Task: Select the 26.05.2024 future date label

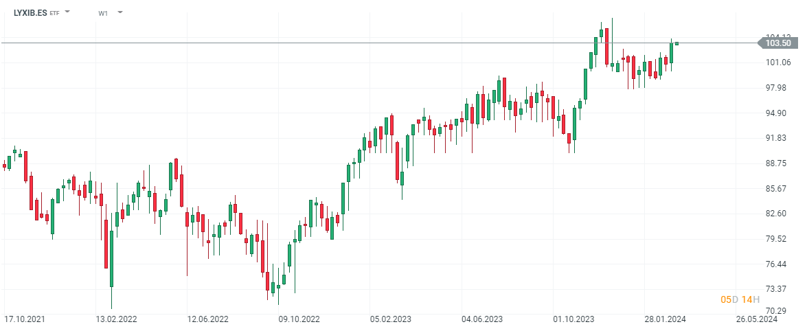Action: tap(757, 319)
